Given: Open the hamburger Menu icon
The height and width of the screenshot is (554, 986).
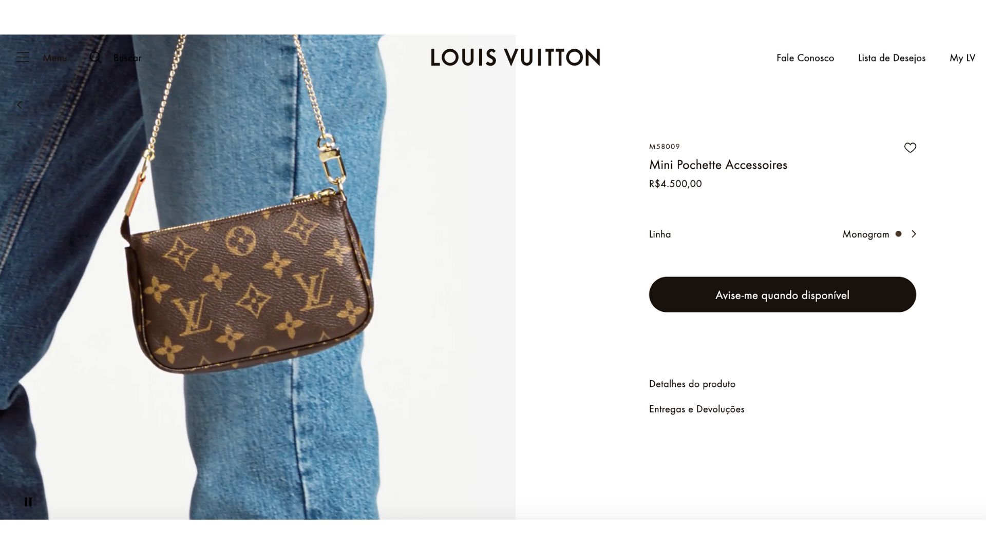Looking at the screenshot, I should 23,57.
